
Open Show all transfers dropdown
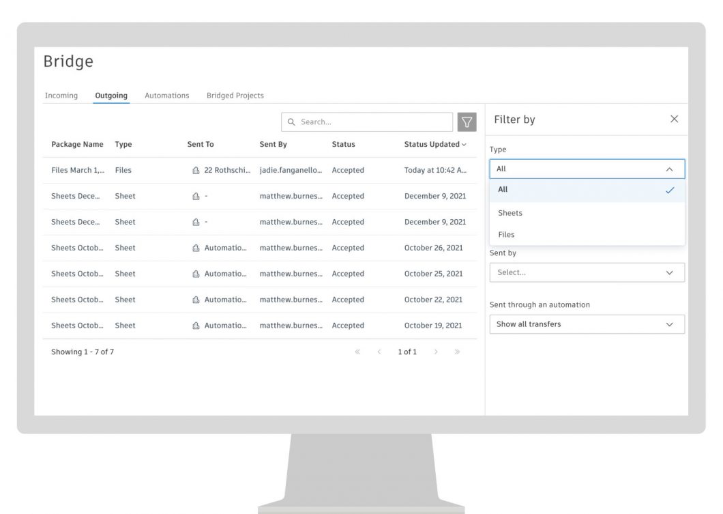(x=587, y=324)
